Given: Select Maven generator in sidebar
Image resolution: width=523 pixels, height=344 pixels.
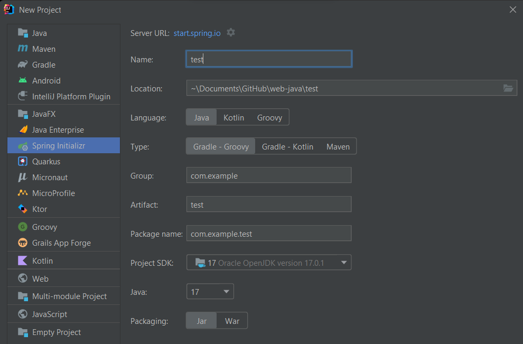Looking at the screenshot, I should click(64, 49).
